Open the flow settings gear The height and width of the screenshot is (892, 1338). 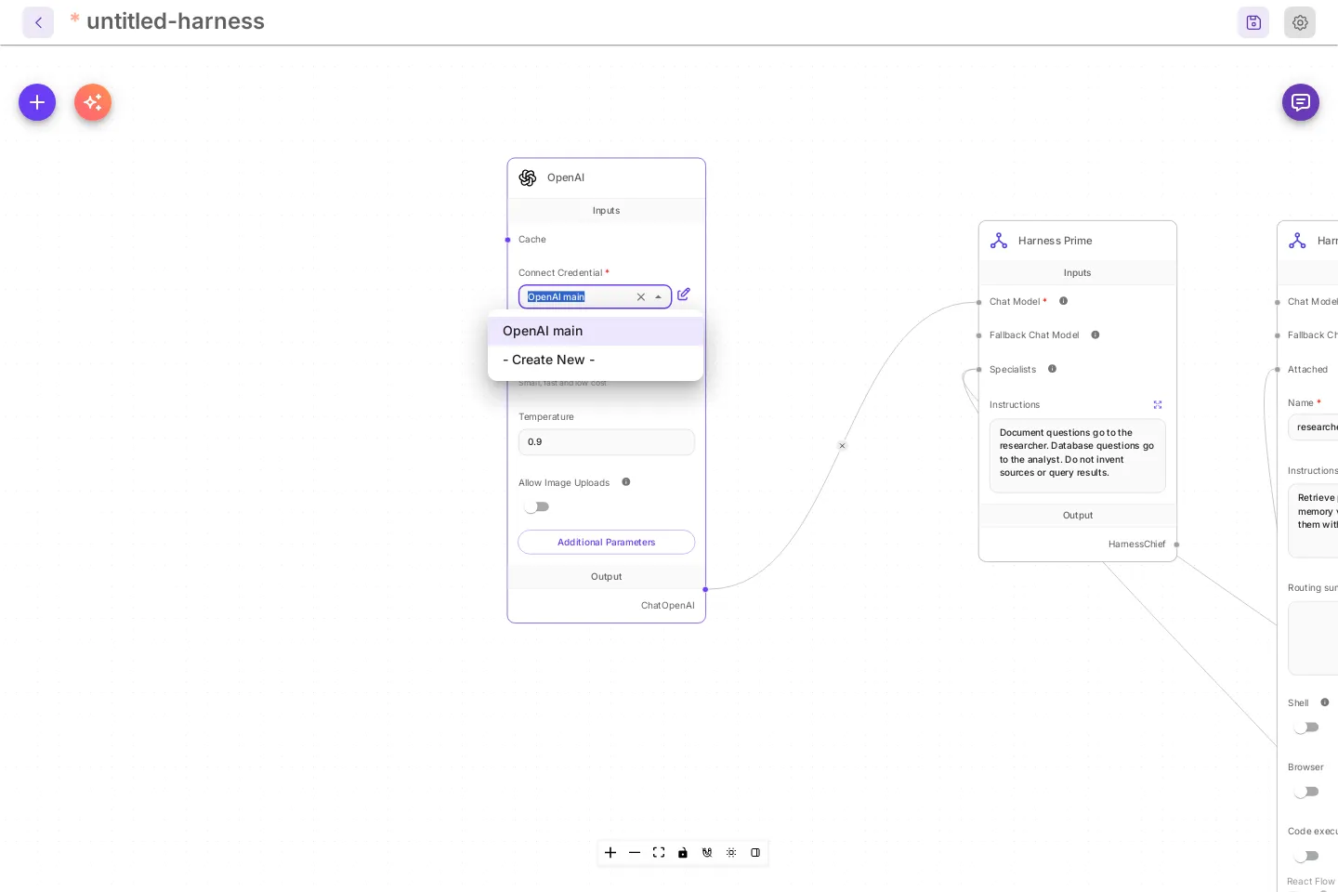click(1300, 22)
